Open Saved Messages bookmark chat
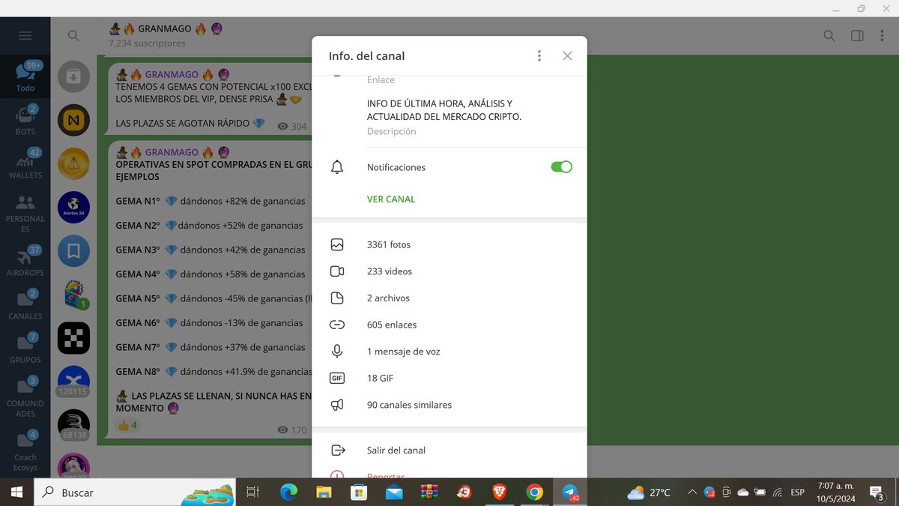Viewport: 899px width, 506px height. pos(73,252)
